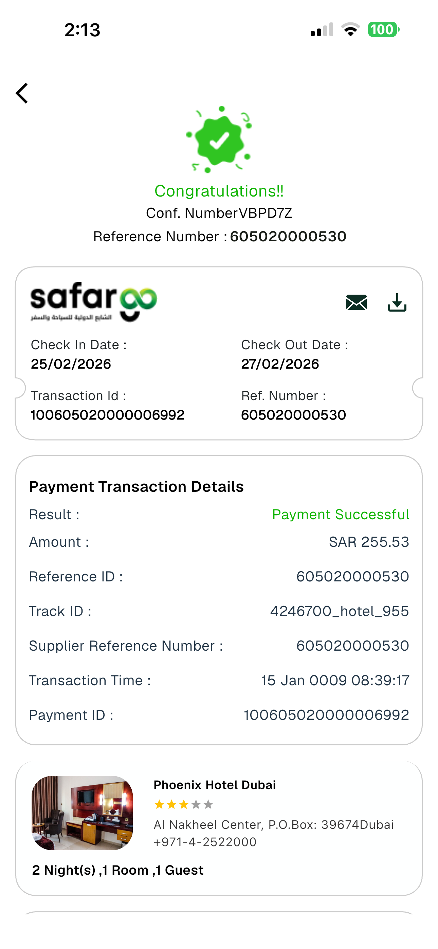Screen dimensions: 438x949
Task: Tap the Track ID value 4246700_hotel_955
Action: 339,611
